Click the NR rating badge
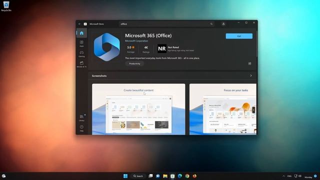Screen dimensions: 320x180 tap(162, 49)
